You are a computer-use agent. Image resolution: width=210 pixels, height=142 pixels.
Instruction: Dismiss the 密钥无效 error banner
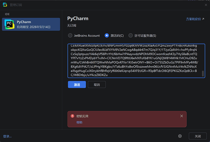click(182, 116)
